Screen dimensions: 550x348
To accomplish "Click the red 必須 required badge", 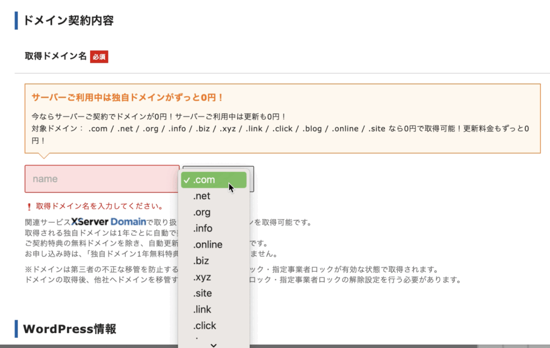I will [x=99, y=56].
